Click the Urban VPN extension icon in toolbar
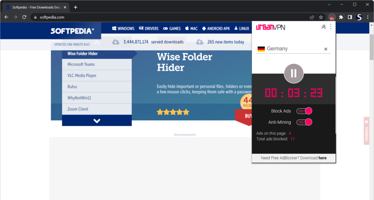This screenshot has height=200, width=374. coord(332,17)
